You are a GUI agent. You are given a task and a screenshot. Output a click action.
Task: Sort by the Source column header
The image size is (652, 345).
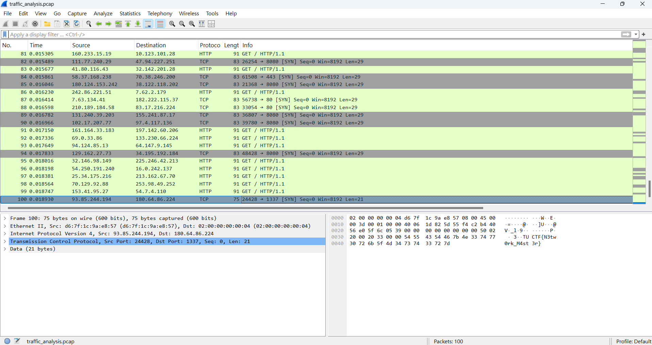click(102, 45)
